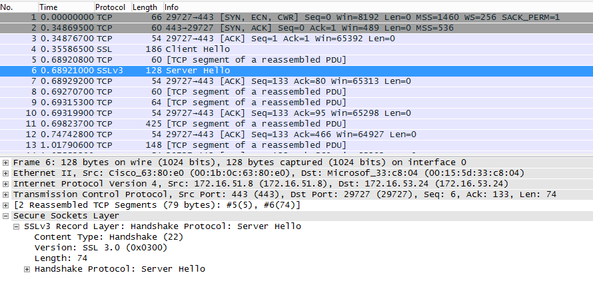593x289 pixels.
Task: Select packet 1 SYN, ECN, CWR row
Action: (267, 17)
